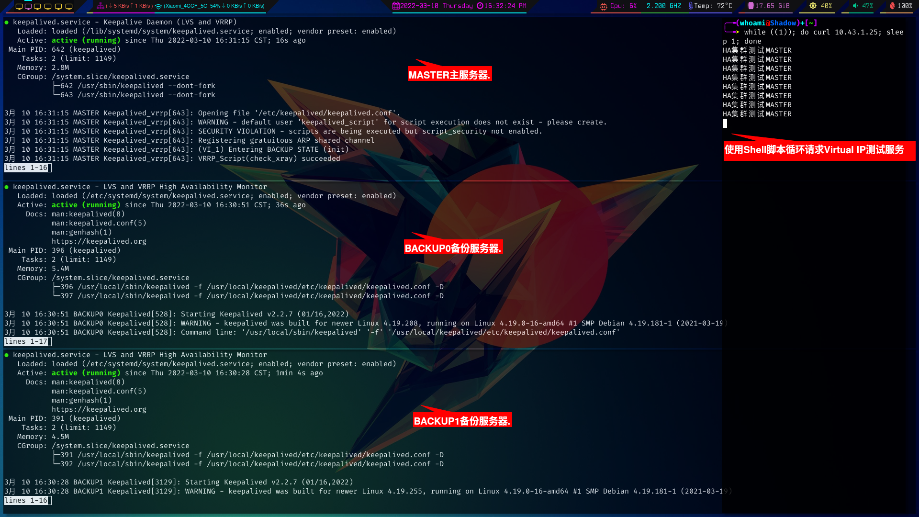Select the sixth workspace monitor icon

[69, 6]
